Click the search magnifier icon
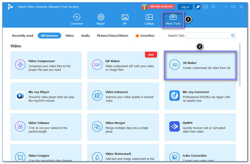Image resolution: width=250 pixels, height=164 pixels. (233, 36)
